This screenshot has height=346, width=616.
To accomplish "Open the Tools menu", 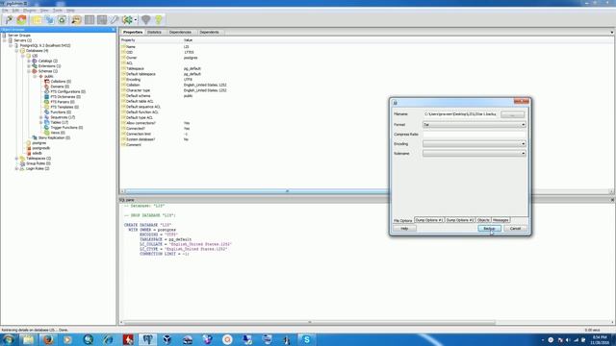I will 58,11.
